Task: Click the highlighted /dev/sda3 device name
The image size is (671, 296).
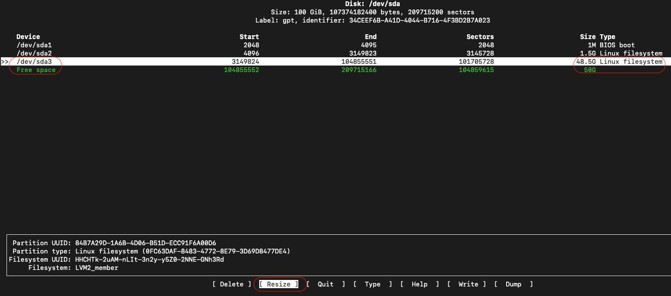Action: (x=34, y=62)
